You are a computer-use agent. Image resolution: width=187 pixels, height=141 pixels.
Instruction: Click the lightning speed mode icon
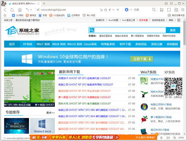(x=110, y=10)
